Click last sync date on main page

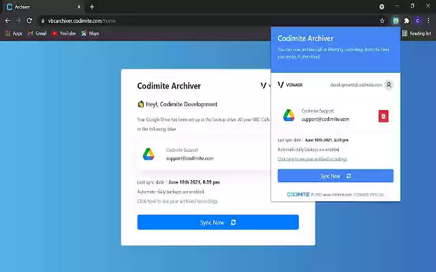178,182
